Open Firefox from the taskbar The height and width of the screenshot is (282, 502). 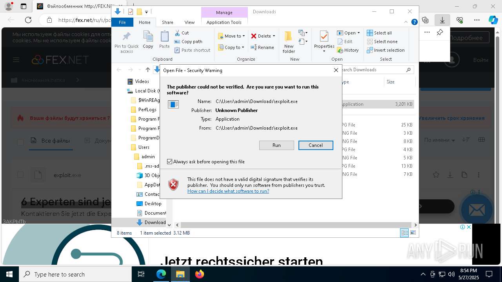tap(200, 274)
